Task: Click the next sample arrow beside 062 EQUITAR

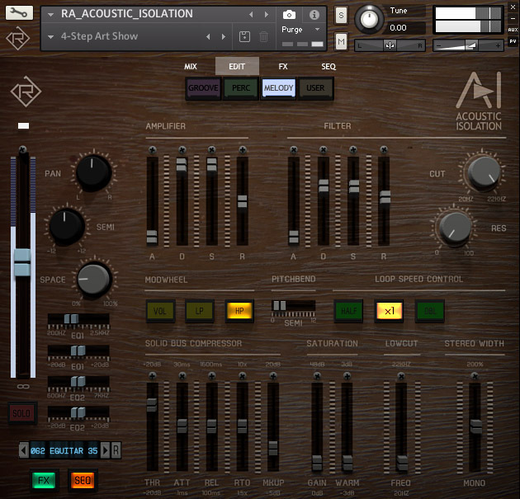Action: coord(105,450)
